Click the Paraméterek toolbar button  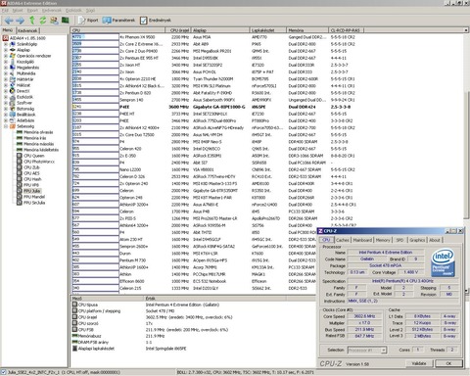click(x=118, y=21)
